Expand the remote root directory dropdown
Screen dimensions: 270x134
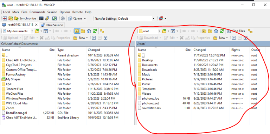pos(159,31)
